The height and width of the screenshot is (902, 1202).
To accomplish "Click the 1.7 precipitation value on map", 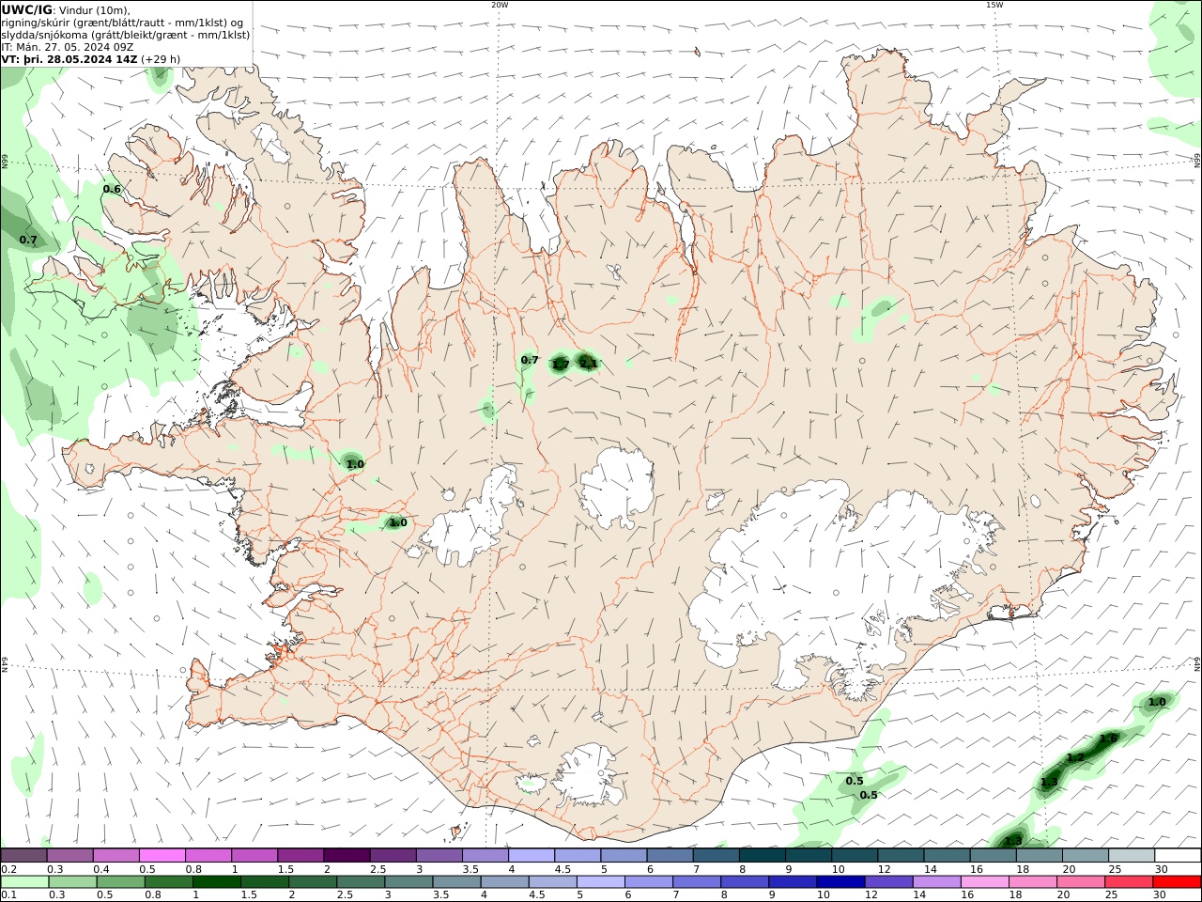I will 560,364.
